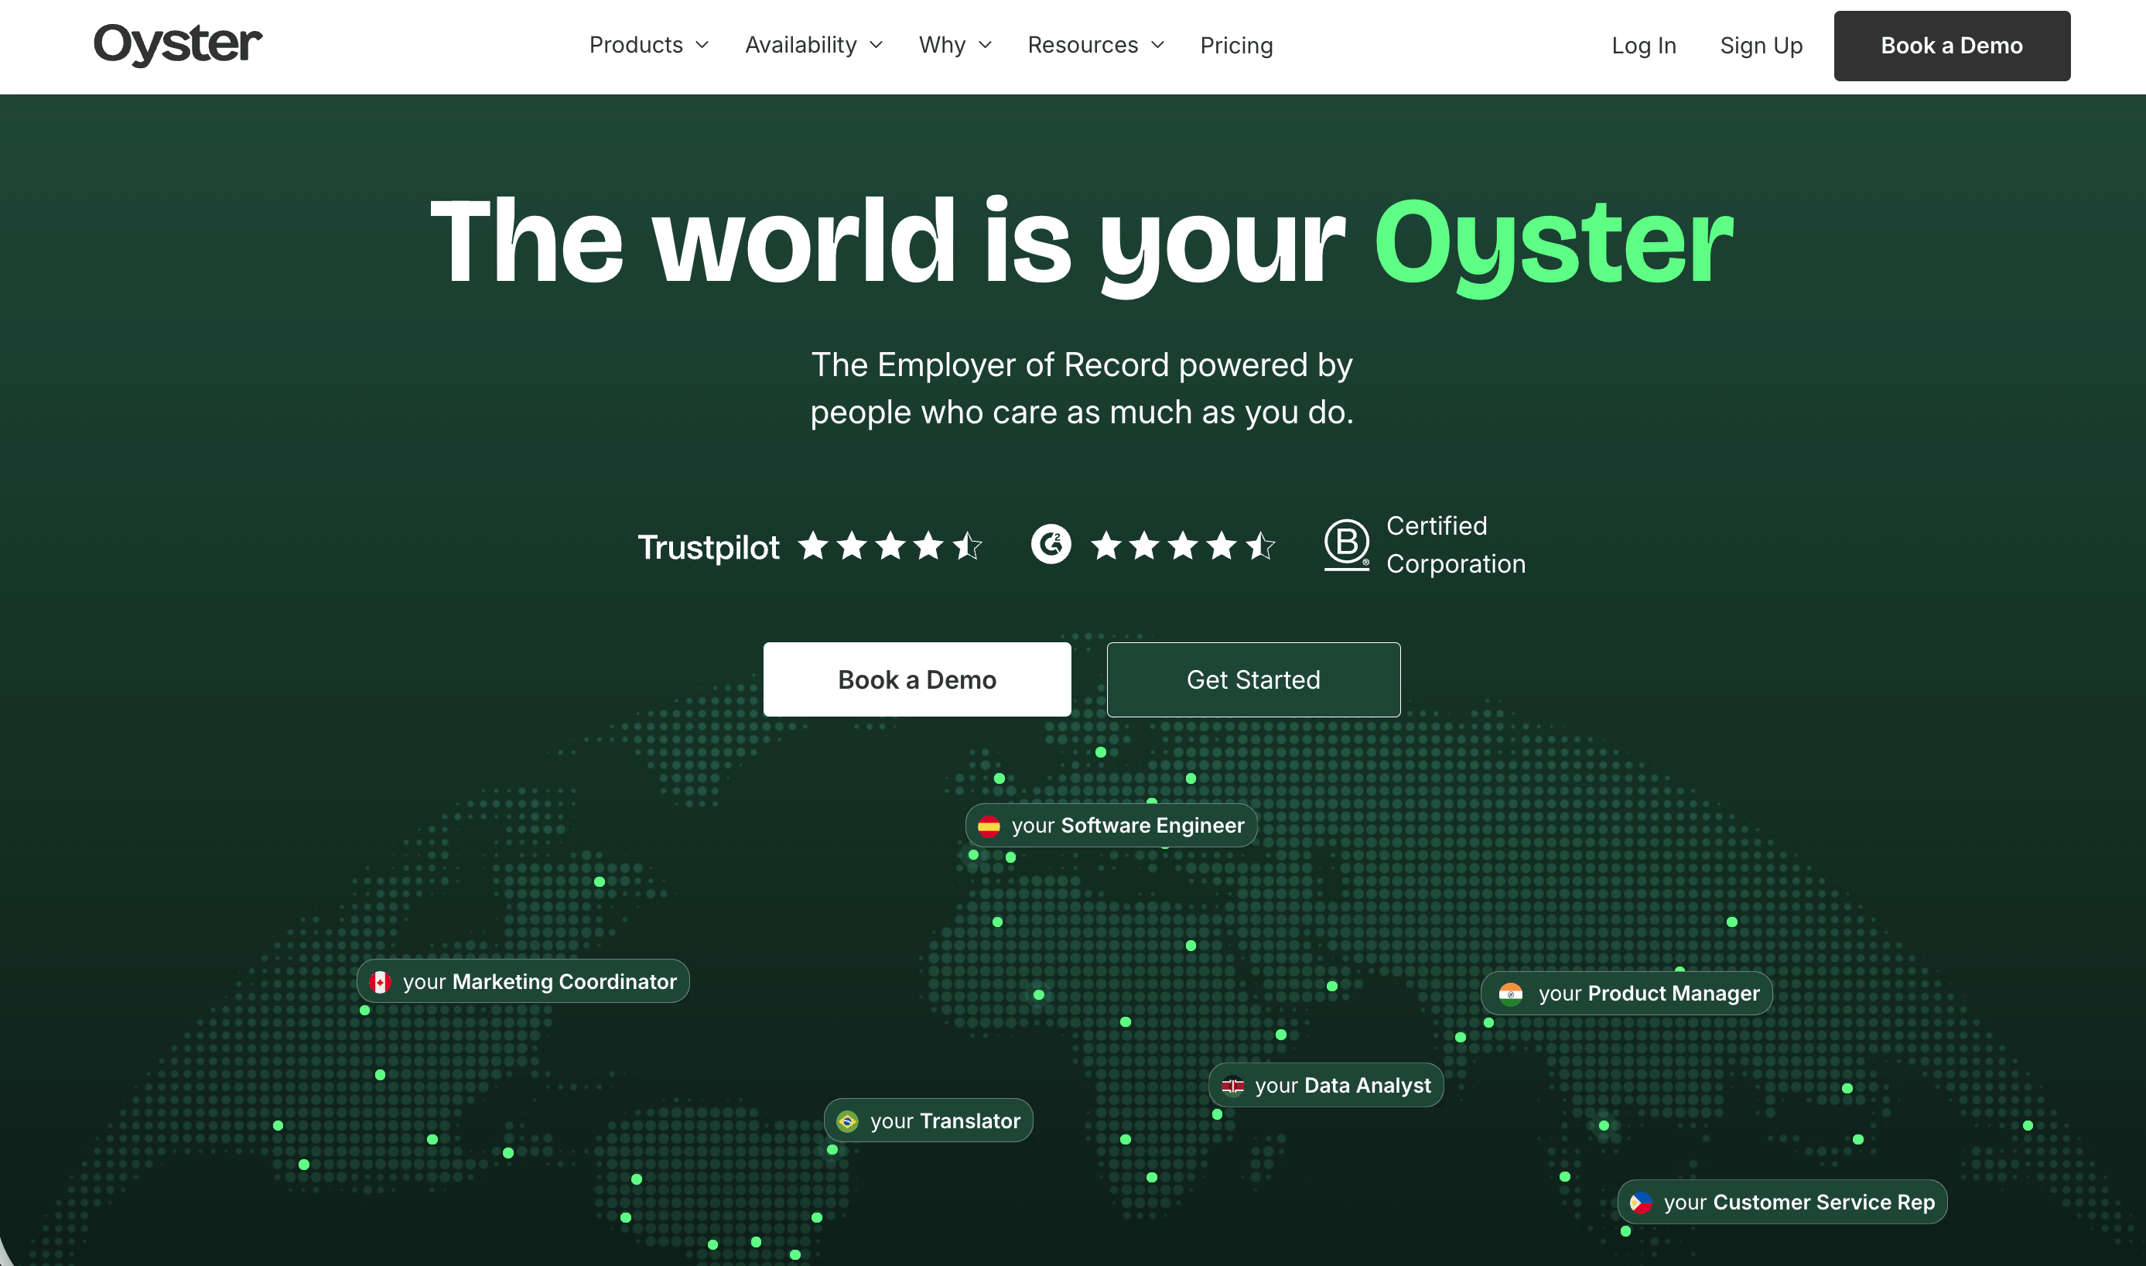
Task: Click the your Product Manager tag
Action: [1626, 993]
